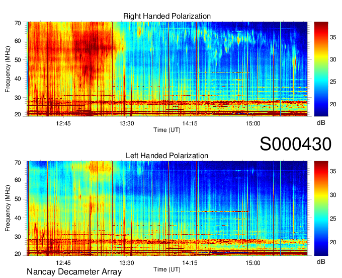This screenshot has width=342, height=278.
Task: Click the S000430 label
Action: point(296,144)
